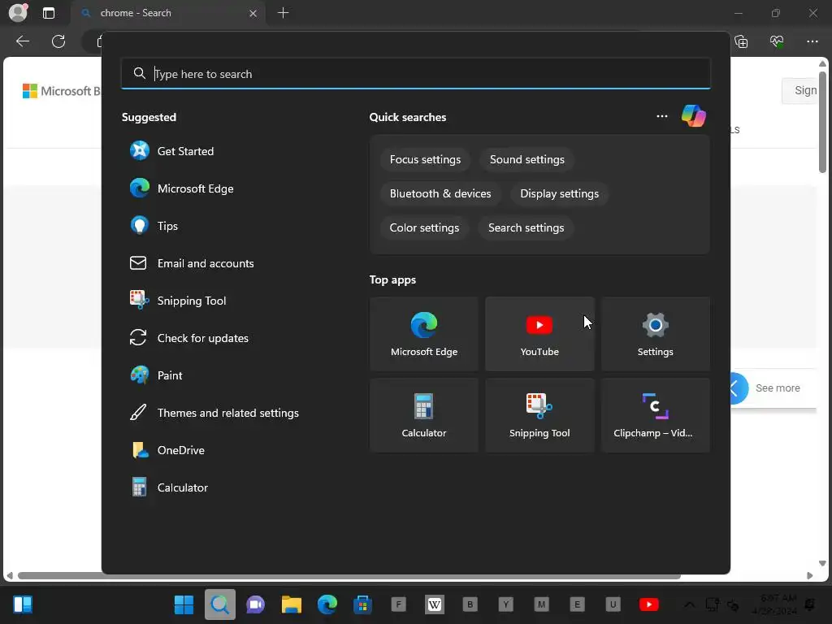
Task: Click See more on Bing page
Action: (x=778, y=388)
